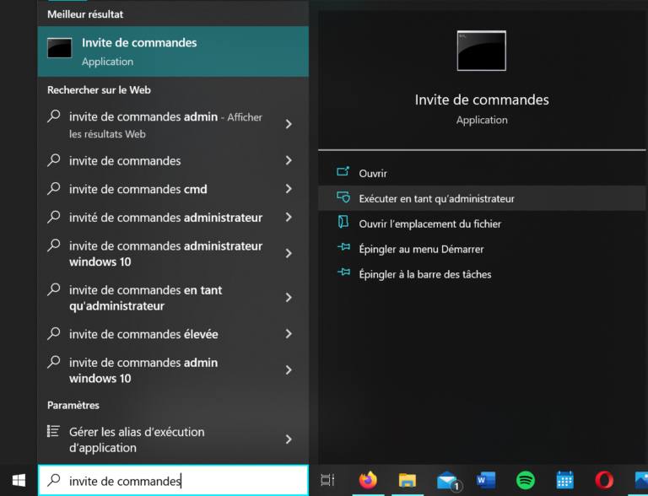Select Ouvrir in the right panel

482,173
